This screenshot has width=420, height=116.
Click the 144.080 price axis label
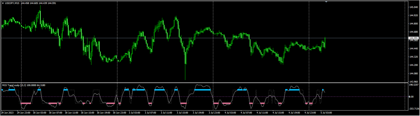click(x=414, y=74)
